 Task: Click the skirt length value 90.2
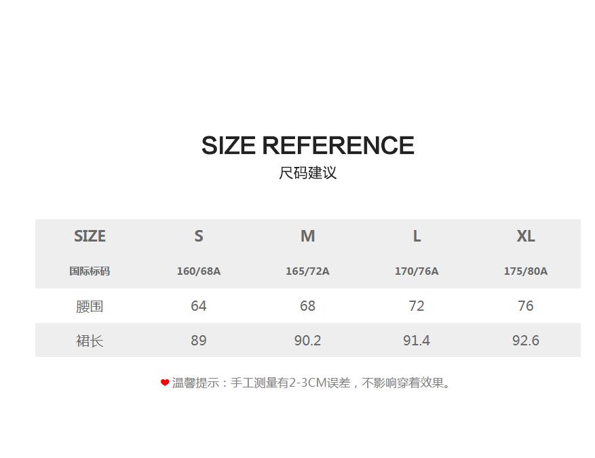coord(307,341)
